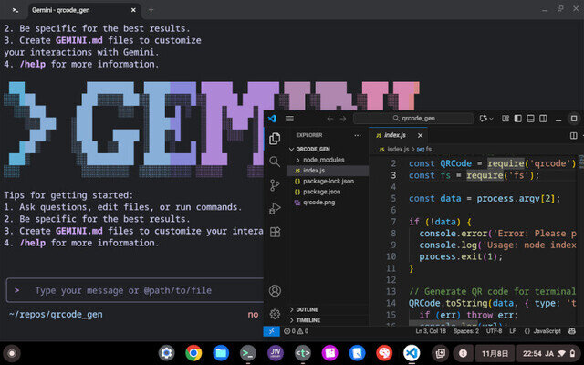Click the ~/repos/qrcode_gen path in the terminal
The image size is (584, 365).
click(56, 314)
